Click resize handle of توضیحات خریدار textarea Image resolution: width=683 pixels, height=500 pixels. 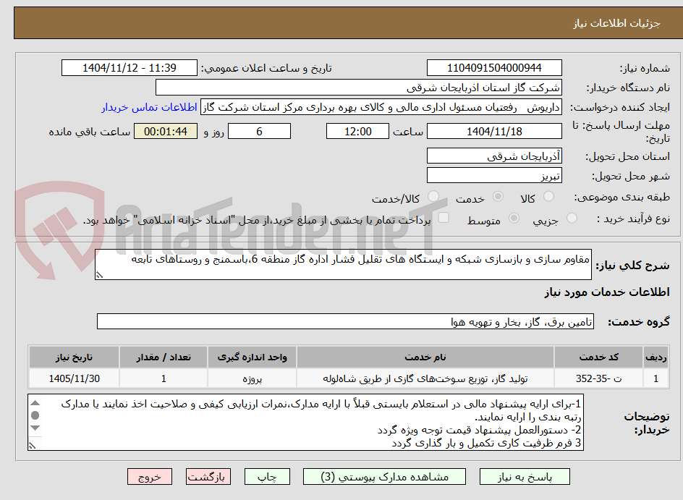click(x=32, y=446)
